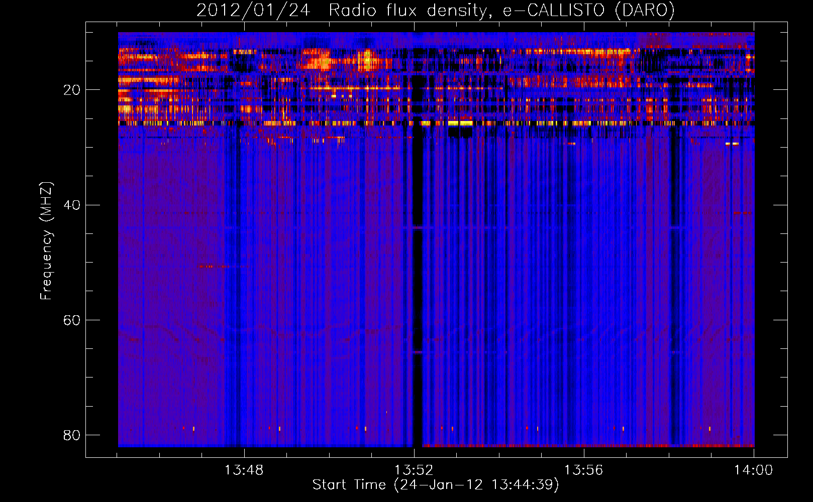Click the plot title 'Radio flux density, e-CALLISTO (DARO)'
Screen dimensions: 813x502
coord(501,11)
